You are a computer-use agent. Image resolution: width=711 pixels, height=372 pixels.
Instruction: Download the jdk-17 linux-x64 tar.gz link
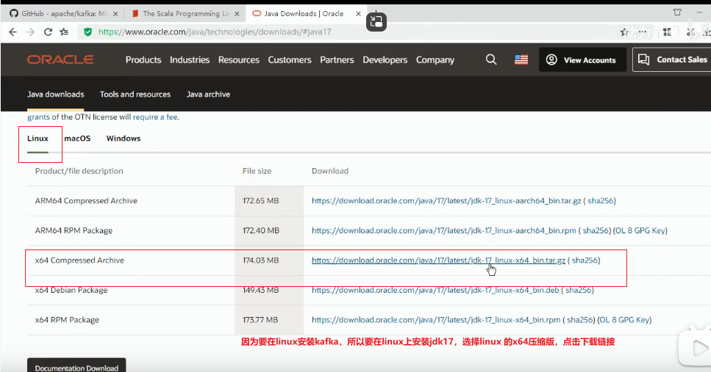click(x=438, y=260)
